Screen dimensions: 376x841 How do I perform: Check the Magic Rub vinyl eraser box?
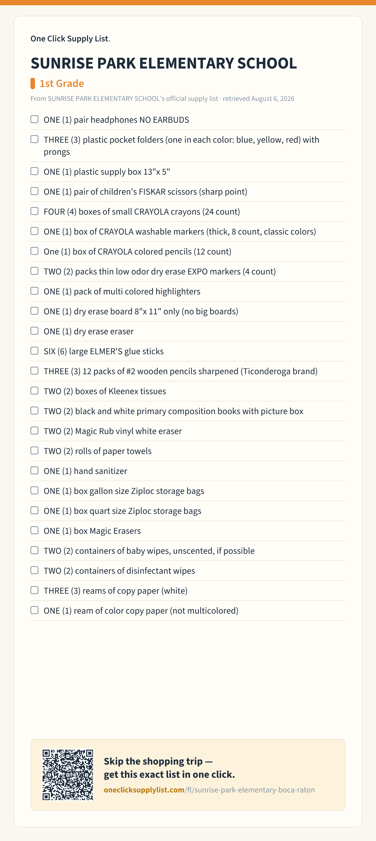coord(34,430)
